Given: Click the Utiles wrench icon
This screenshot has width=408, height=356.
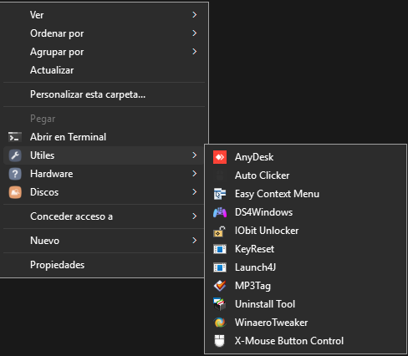Looking at the screenshot, I should [15, 155].
